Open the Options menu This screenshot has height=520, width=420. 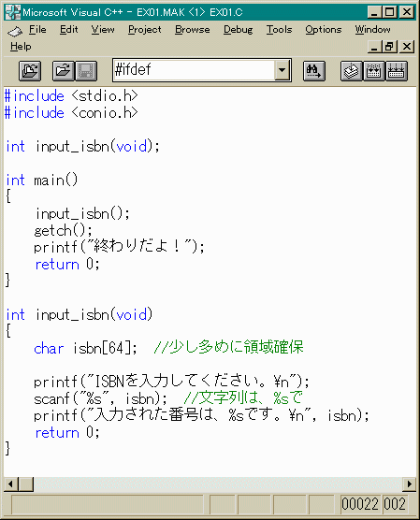tap(324, 30)
